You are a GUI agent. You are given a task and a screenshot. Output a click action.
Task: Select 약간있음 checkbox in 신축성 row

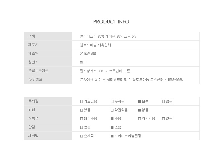140,119
